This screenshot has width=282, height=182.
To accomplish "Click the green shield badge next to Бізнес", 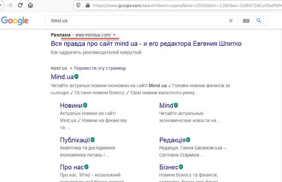I will coord(181,167).
